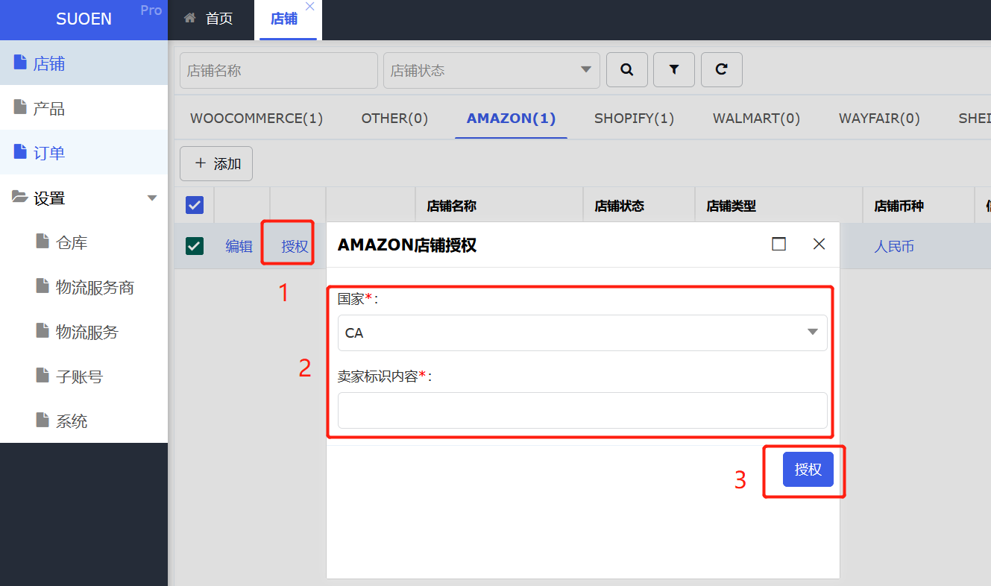
Task: Select the 店铺 top tab
Action: [x=283, y=19]
